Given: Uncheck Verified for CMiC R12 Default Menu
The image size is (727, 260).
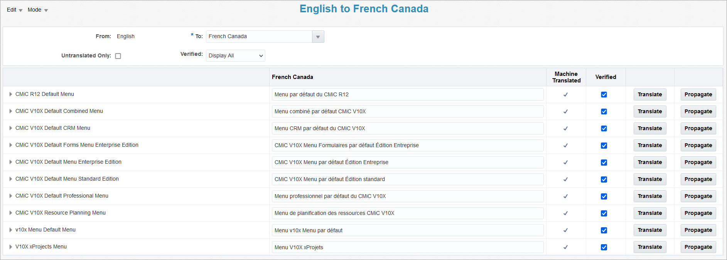Looking at the screenshot, I should (x=604, y=95).
